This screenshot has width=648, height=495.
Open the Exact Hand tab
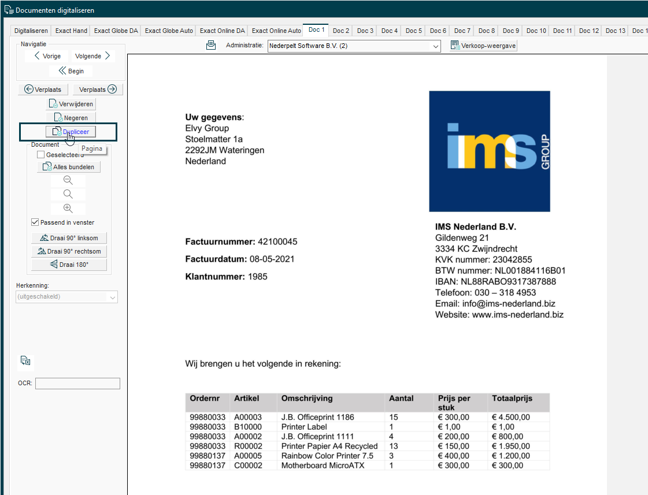coord(71,31)
